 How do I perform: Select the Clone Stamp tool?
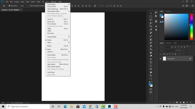tap(151, 39)
